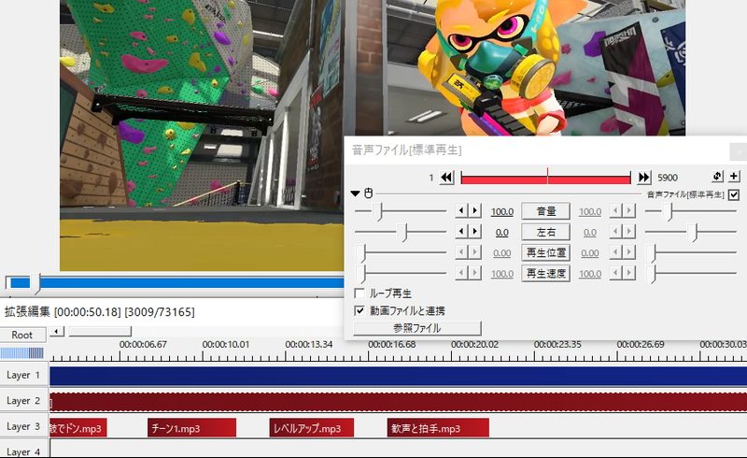Jump to the object's first frame

[446, 178]
